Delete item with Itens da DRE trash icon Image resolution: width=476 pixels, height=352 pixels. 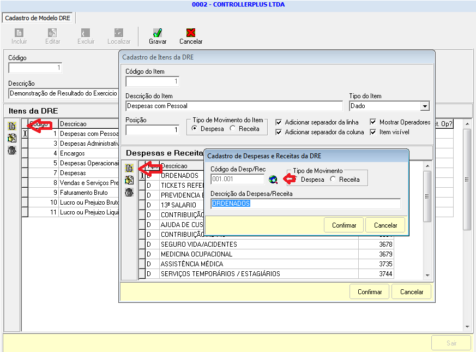(12, 150)
